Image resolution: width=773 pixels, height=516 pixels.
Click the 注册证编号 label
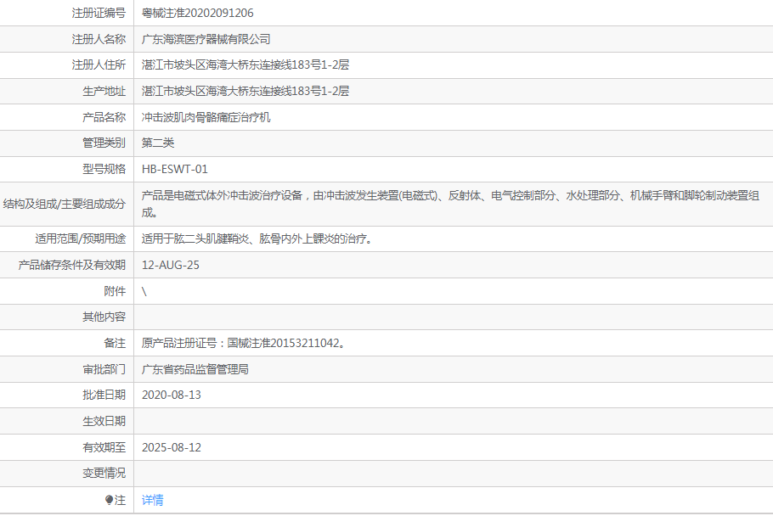click(99, 13)
